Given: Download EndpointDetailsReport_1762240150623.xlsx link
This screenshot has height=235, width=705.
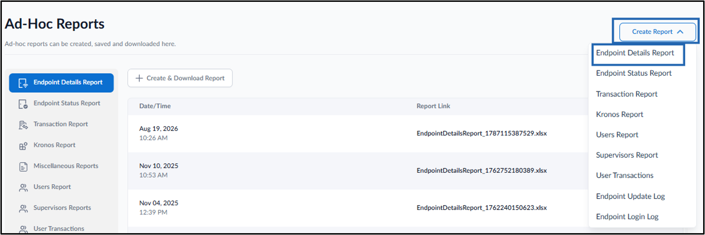Looking at the screenshot, I should click(x=482, y=208).
